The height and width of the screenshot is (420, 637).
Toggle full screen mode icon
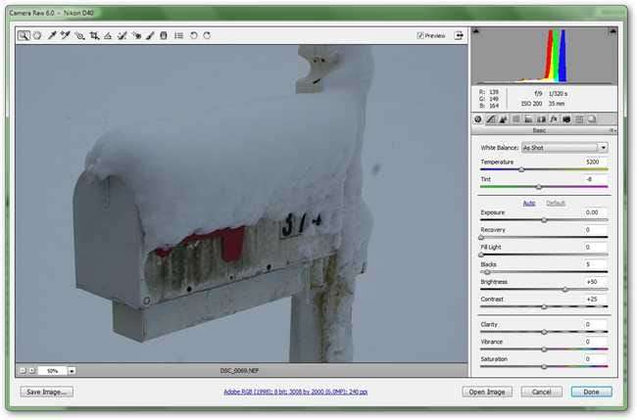[x=458, y=35]
